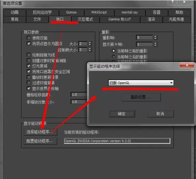Viewport: 196px width, 179px height.
Task: Go to the mental ray tab
Action: coord(130,13)
